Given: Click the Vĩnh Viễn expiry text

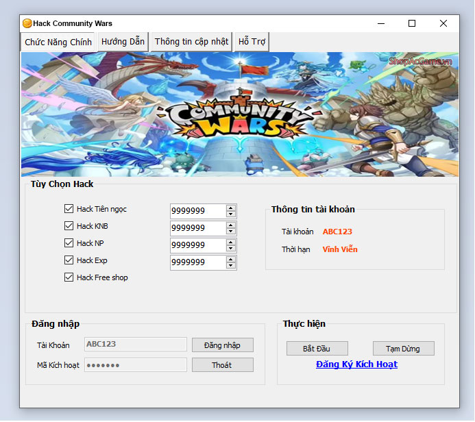Looking at the screenshot, I should (x=340, y=249).
